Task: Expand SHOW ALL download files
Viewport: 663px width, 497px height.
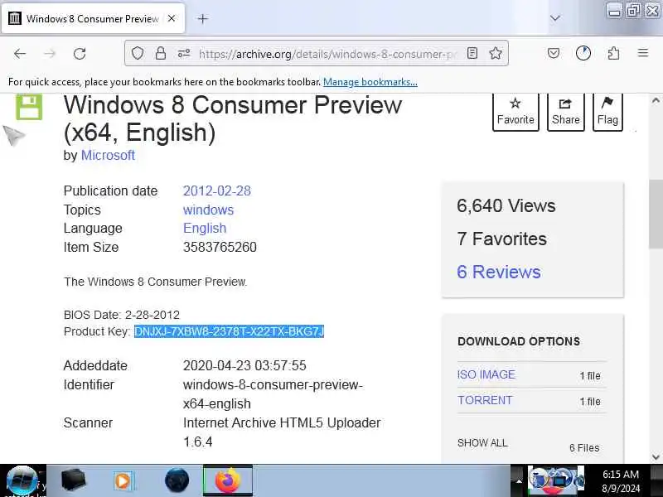Action: [482, 443]
